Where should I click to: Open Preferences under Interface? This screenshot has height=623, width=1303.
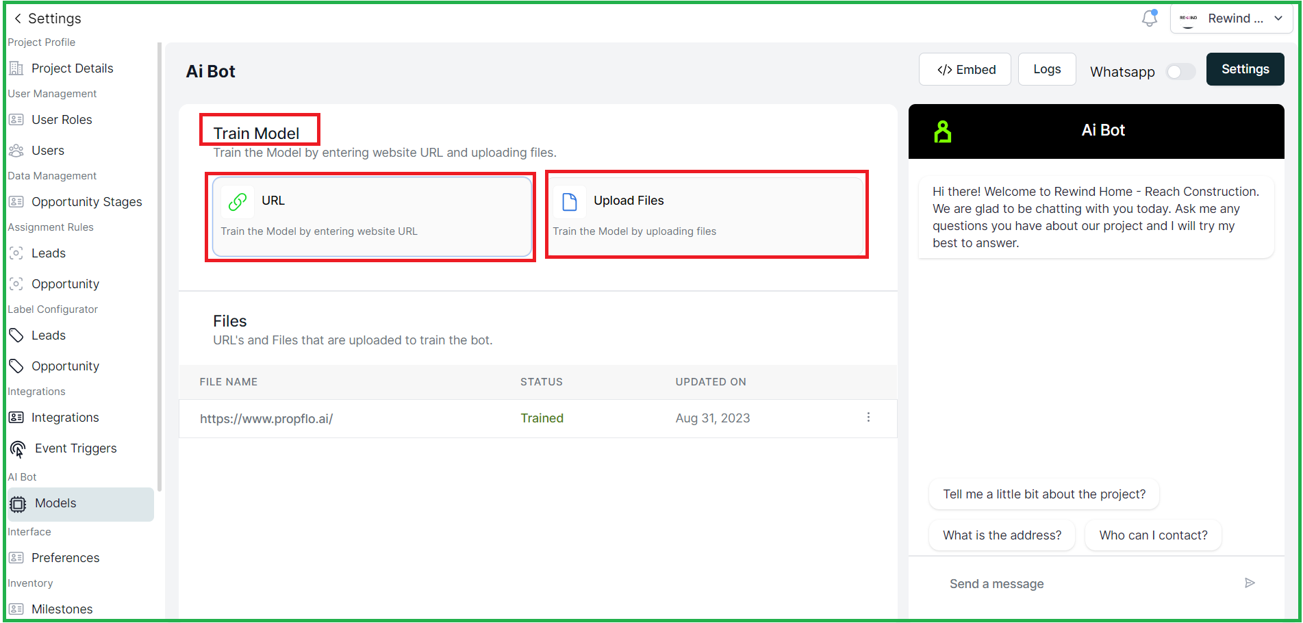click(65, 558)
